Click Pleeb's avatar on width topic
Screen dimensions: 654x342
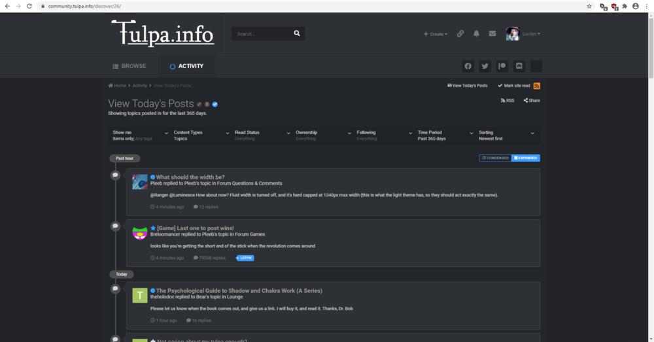pos(140,182)
